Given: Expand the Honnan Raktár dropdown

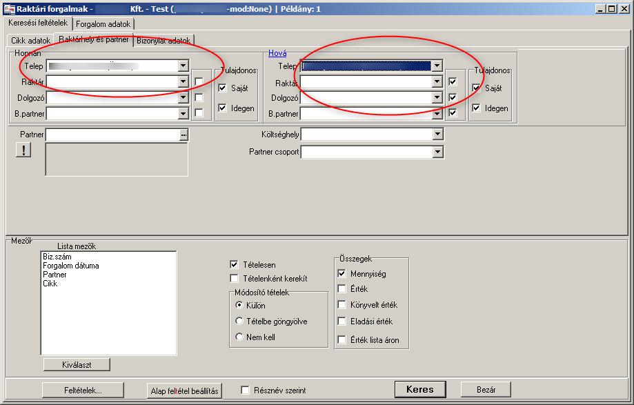Looking at the screenshot, I should pyautogui.click(x=184, y=81).
